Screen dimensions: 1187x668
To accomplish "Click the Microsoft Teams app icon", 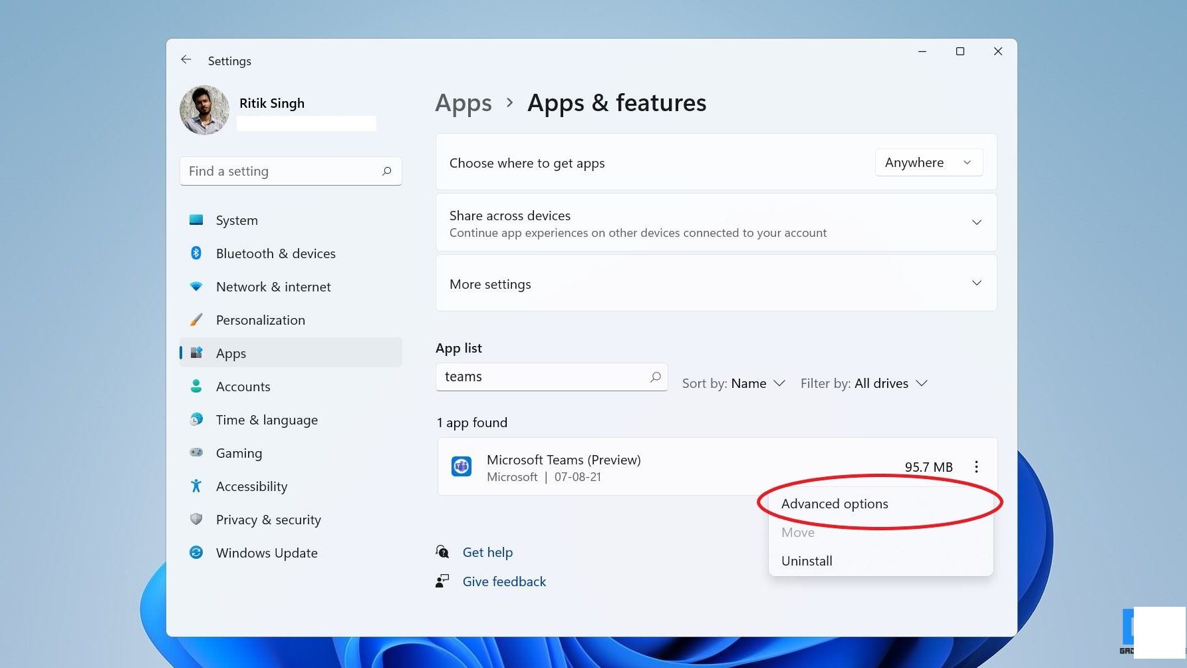I will click(462, 466).
